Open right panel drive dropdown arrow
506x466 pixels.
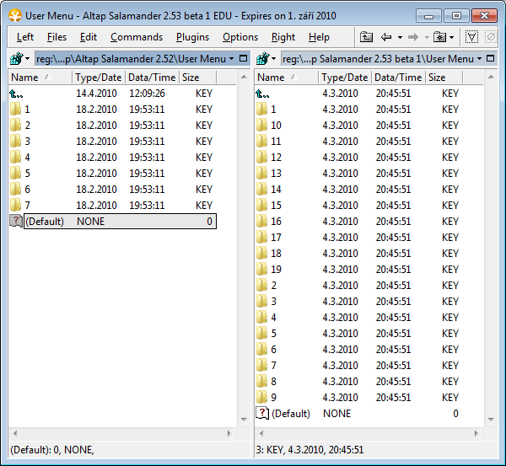coord(273,59)
